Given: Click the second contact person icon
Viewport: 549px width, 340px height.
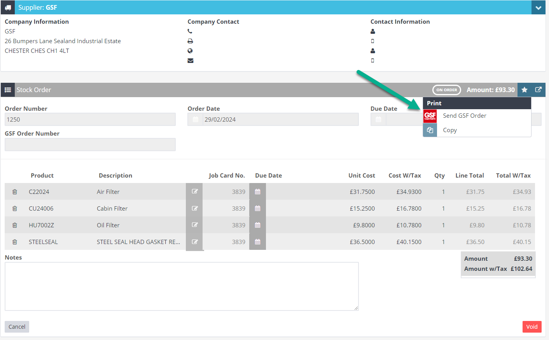Looking at the screenshot, I should [373, 51].
